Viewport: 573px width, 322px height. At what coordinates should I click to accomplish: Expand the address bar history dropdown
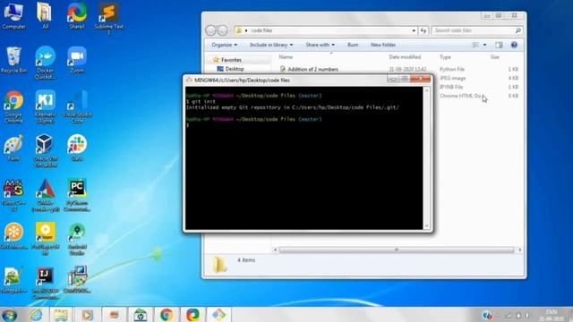tap(414, 30)
